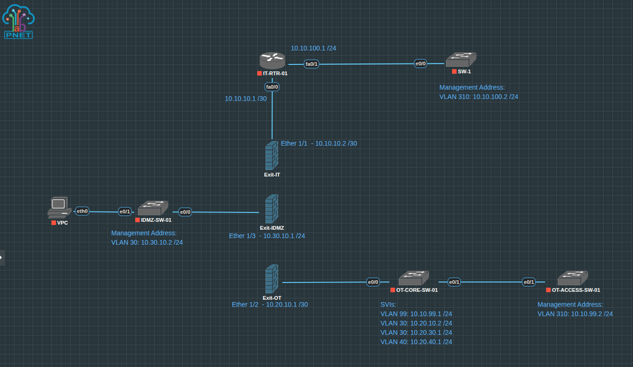Click the VLAN 30: 10.20.10.2 /24 text
Image resolution: width=633 pixels, height=367 pixels.
[x=417, y=323]
